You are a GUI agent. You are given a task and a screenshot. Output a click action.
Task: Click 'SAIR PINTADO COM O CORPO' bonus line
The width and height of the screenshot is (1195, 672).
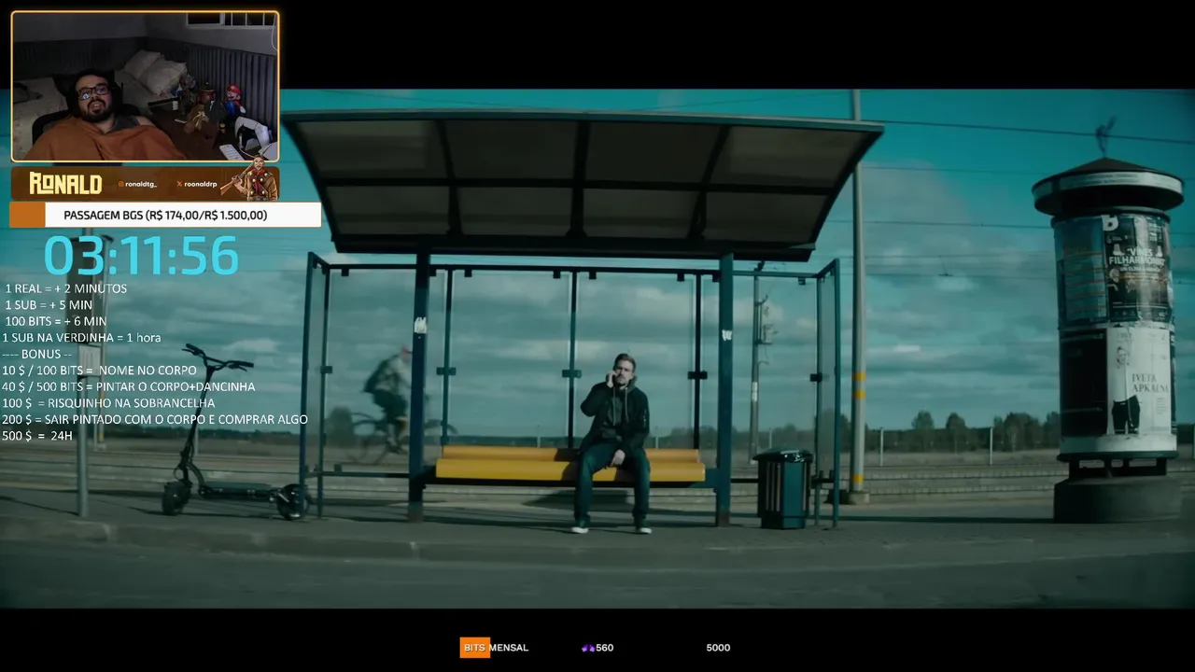tap(155, 419)
